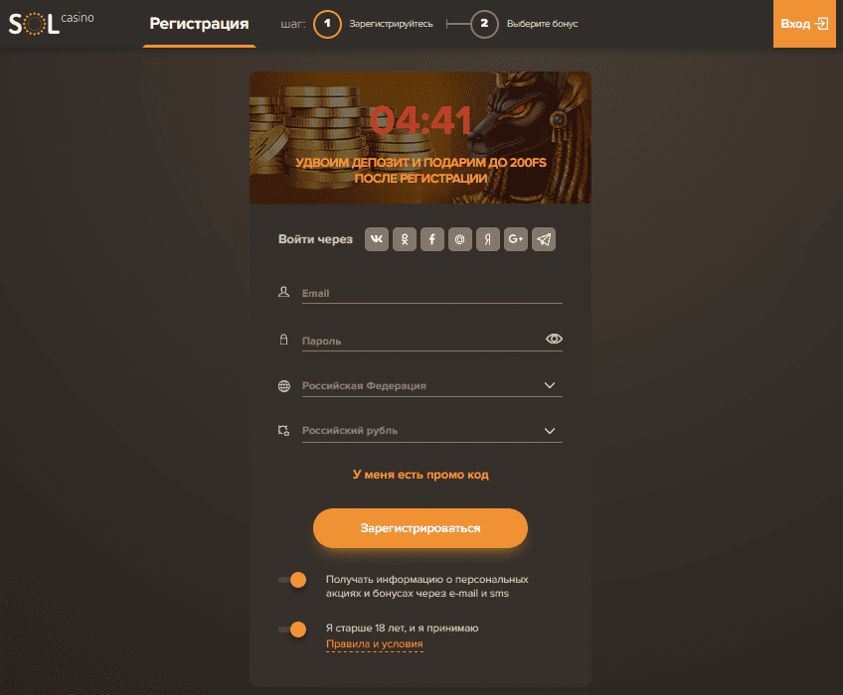Sign in with Odnoklassniki icon
Image resolution: width=843 pixels, height=695 pixels.
tap(405, 239)
